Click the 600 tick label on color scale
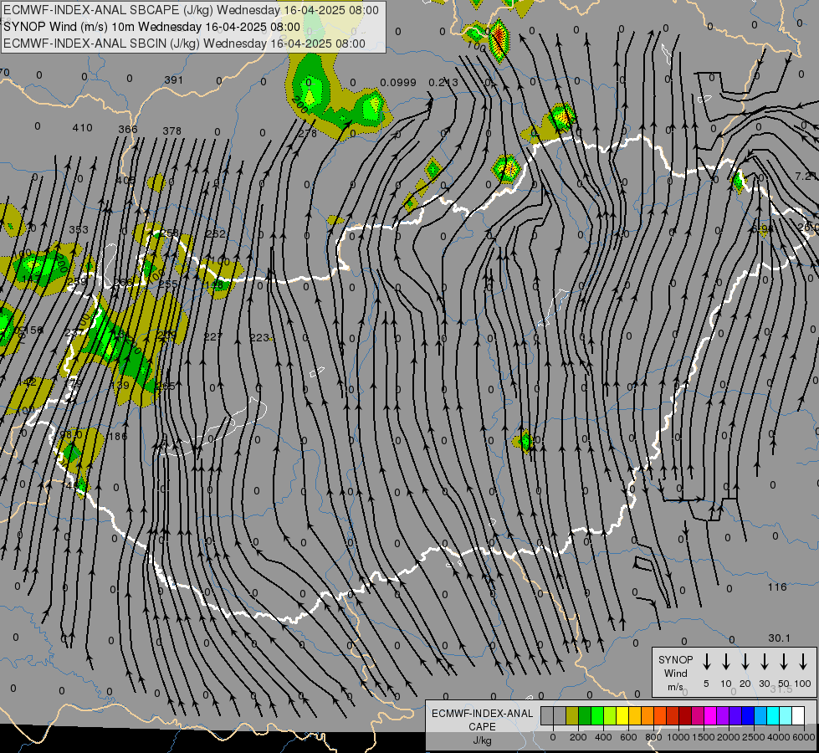Image resolution: width=819 pixels, height=753 pixels. click(x=628, y=737)
